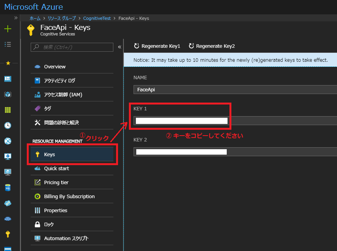Viewport: 337px width, 251px height.
Task: Click the access control IAM people icon
Action: [37, 95]
